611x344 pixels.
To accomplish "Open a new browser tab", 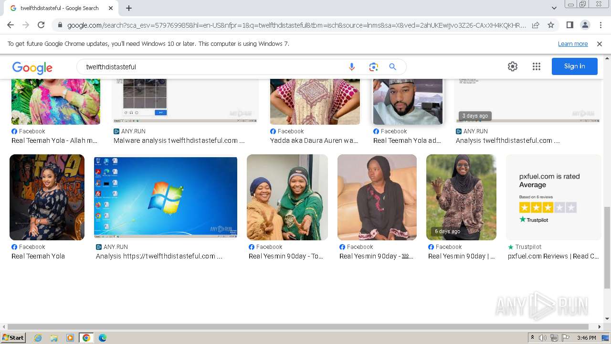I will pyautogui.click(x=129, y=8).
